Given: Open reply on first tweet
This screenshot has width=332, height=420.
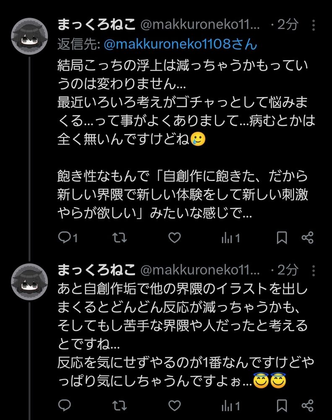Looking at the screenshot, I should [x=68, y=238].
